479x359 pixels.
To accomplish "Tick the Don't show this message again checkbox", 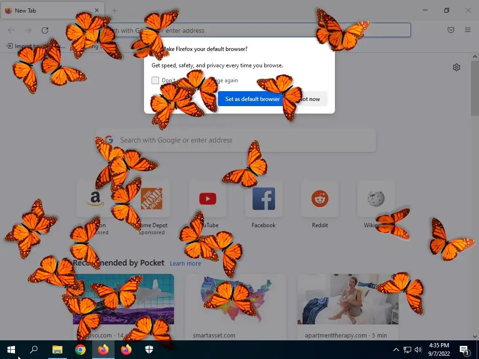I will pyautogui.click(x=155, y=80).
